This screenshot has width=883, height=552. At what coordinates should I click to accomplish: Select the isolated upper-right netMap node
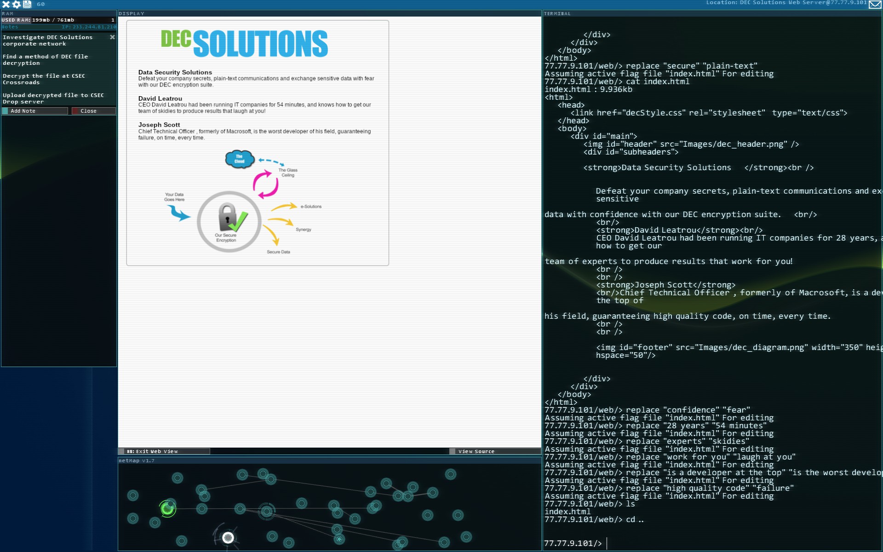(x=451, y=474)
